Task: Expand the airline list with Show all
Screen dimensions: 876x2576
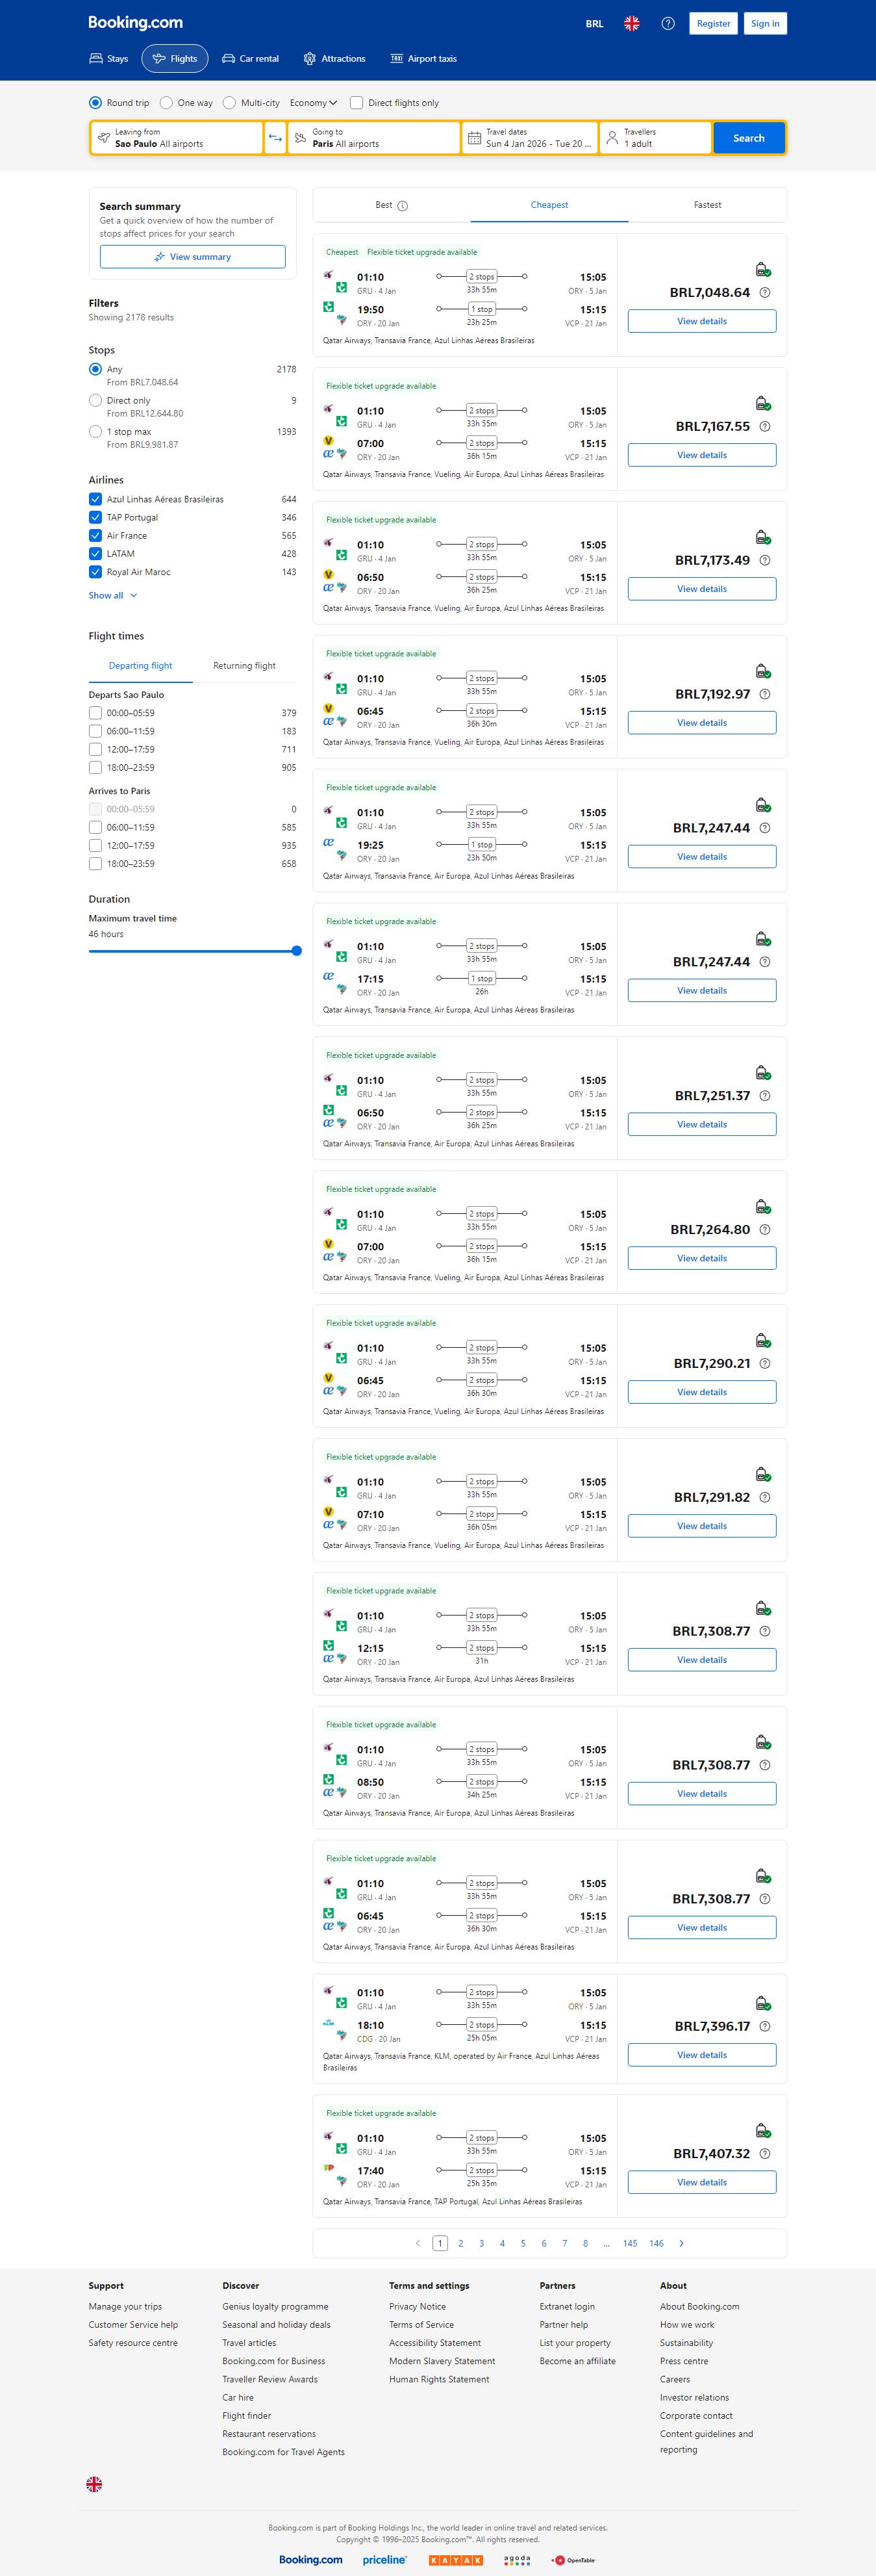Action: coord(113,595)
